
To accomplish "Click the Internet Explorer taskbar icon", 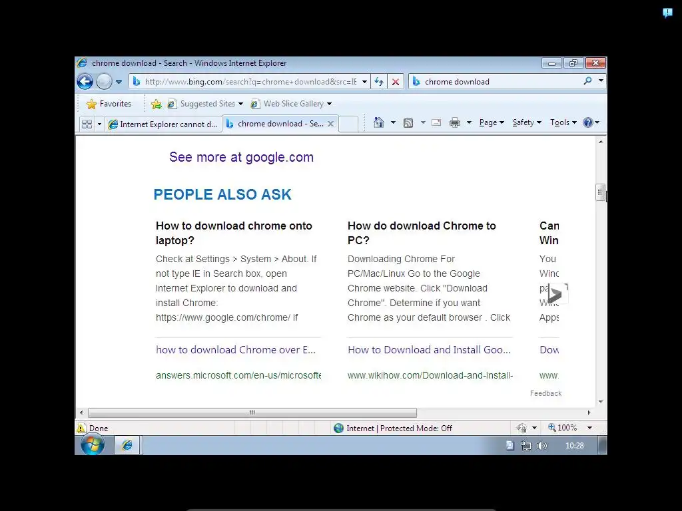I will (x=127, y=445).
